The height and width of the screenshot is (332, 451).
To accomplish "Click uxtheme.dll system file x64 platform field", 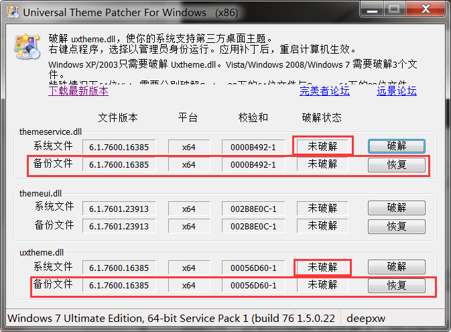I will pos(189,268).
